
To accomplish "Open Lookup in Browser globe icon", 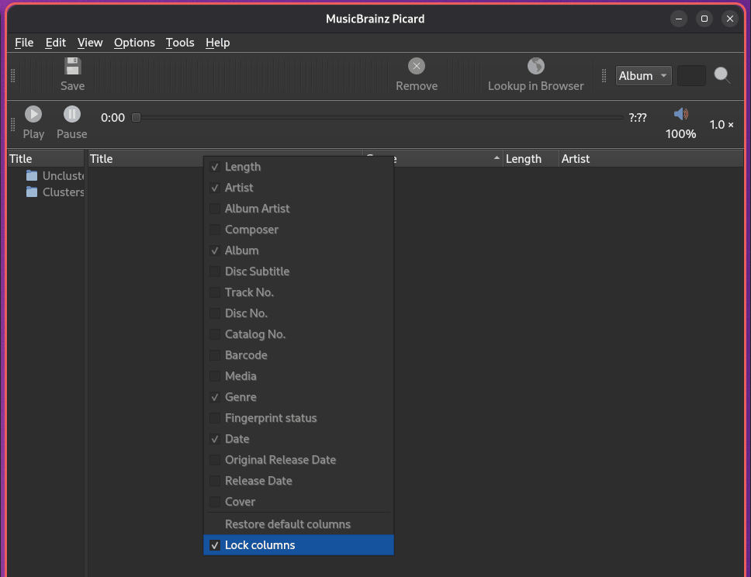I will tap(535, 67).
